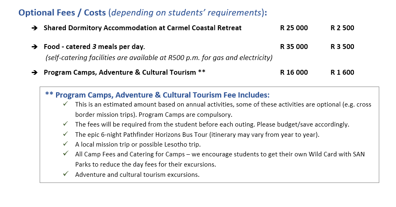Click checkmark beside "This is an estimated amount"

click(x=65, y=104)
